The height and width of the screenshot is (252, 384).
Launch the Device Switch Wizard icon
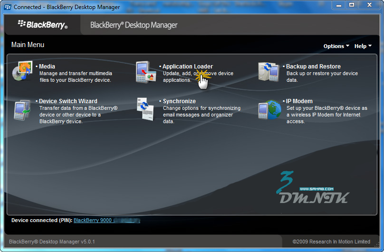[22, 109]
